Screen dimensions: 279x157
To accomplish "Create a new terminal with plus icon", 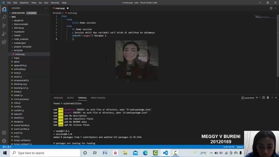I will pos(257,98).
